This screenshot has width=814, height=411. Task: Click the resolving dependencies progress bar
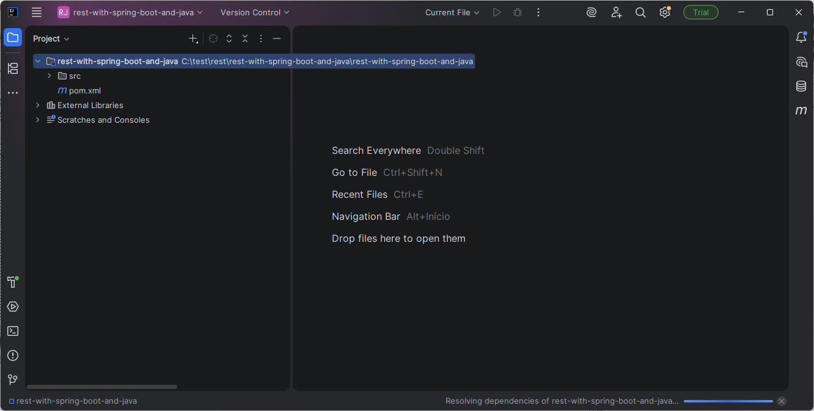tap(728, 401)
